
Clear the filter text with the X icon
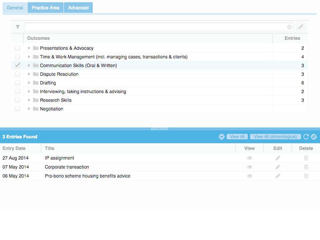[289, 27]
